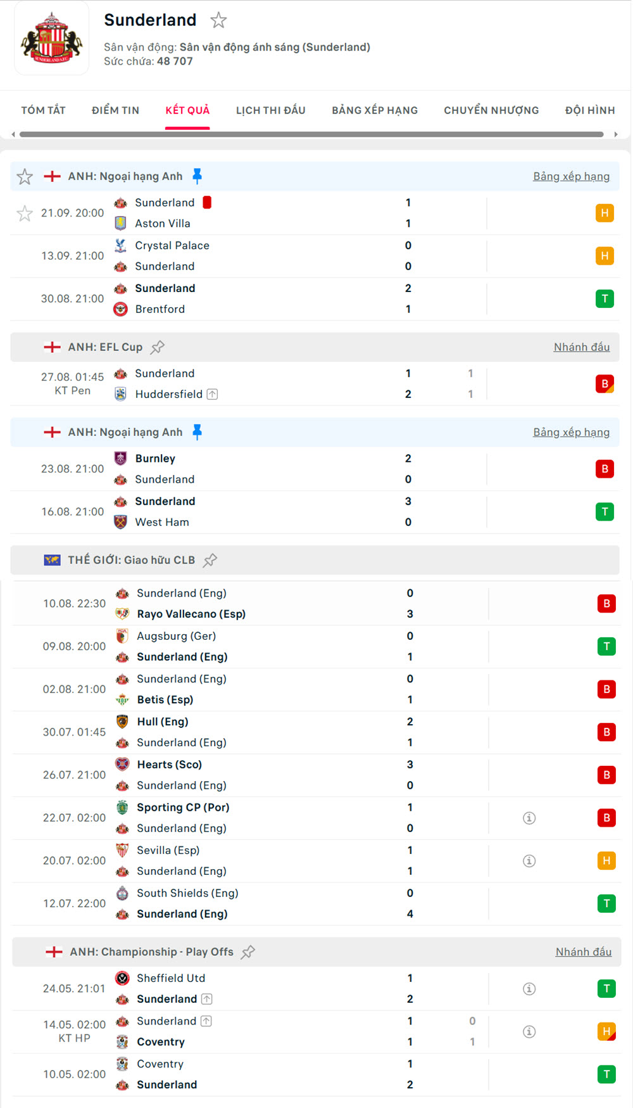Pin the Championship Play Offs section
Screen dimensions: 633x1108
(248, 952)
